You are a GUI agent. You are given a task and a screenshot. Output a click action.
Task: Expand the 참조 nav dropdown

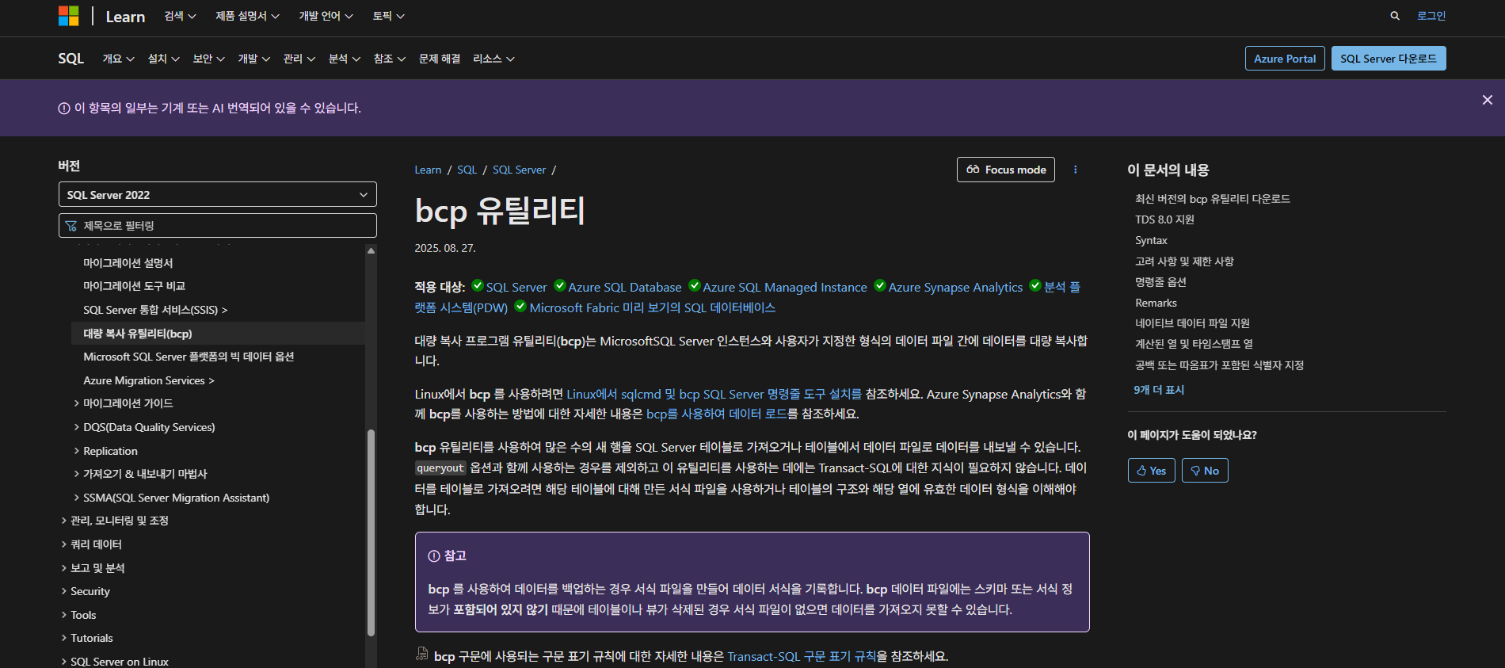(389, 59)
